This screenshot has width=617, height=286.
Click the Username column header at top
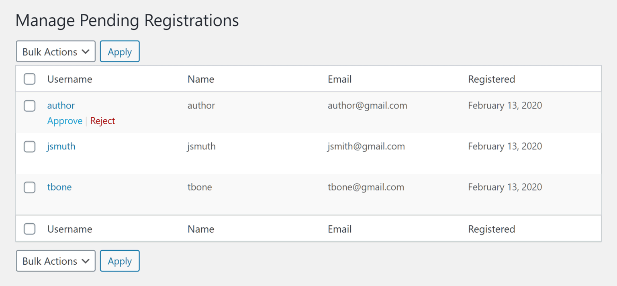point(69,79)
